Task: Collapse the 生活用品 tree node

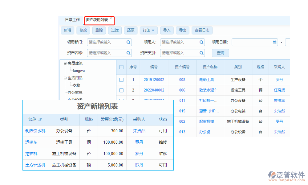Action: (65, 78)
